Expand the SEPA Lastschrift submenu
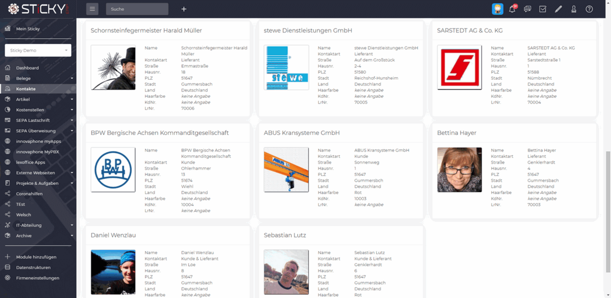 [x=72, y=120]
